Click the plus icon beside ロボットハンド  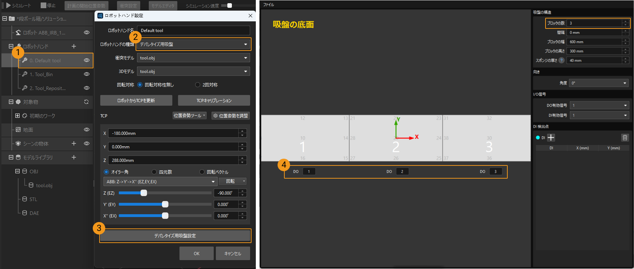tap(74, 46)
